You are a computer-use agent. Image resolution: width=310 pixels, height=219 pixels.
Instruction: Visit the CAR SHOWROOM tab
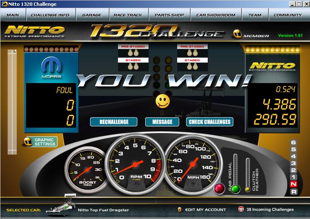click(216, 15)
